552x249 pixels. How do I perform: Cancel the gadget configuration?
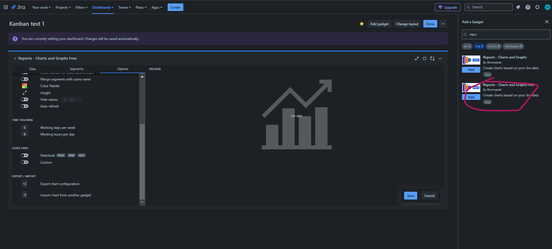click(429, 196)
